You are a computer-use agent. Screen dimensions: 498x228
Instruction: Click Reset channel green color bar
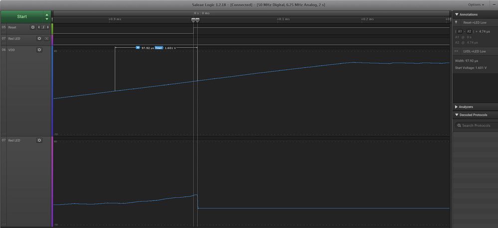(x=52, y=28)
